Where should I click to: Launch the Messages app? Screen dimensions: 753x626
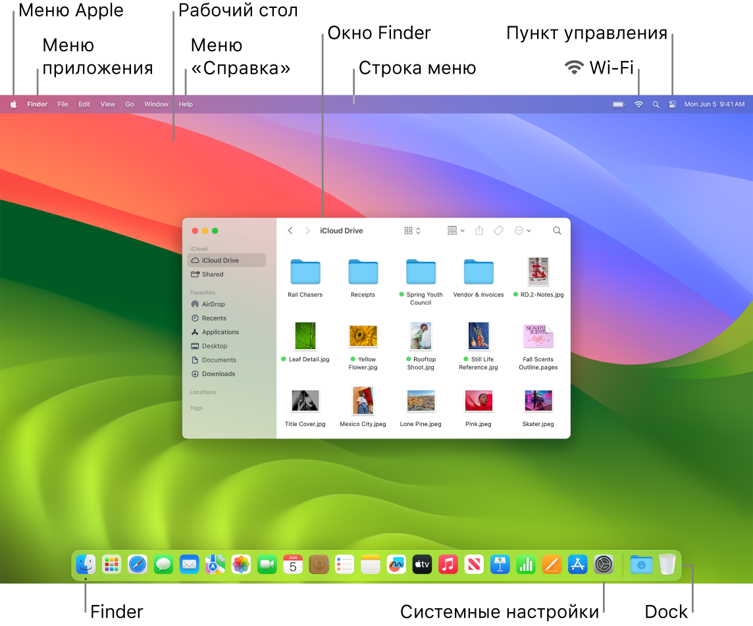[x=163, y=564]
